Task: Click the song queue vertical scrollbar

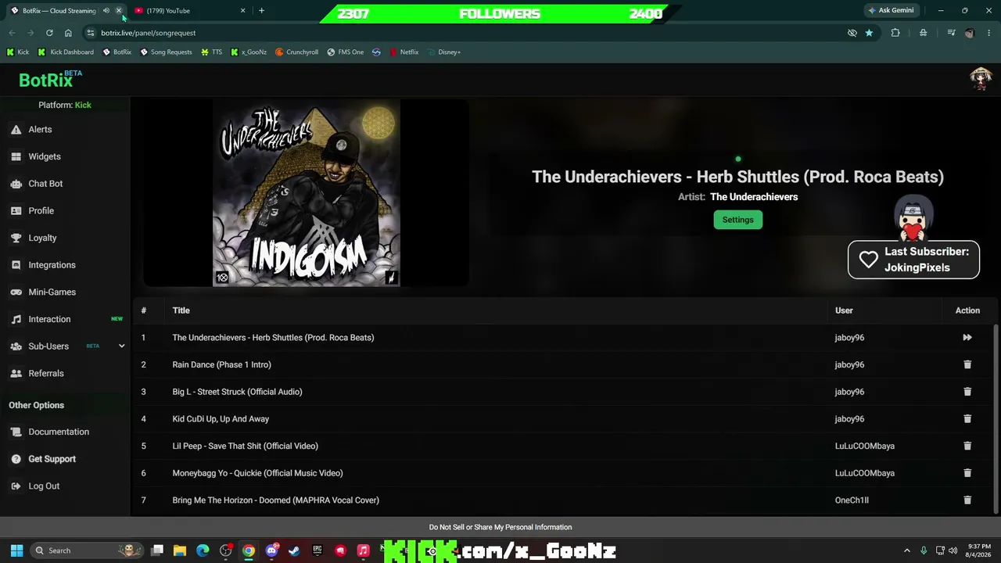Action: coord(996,419)
